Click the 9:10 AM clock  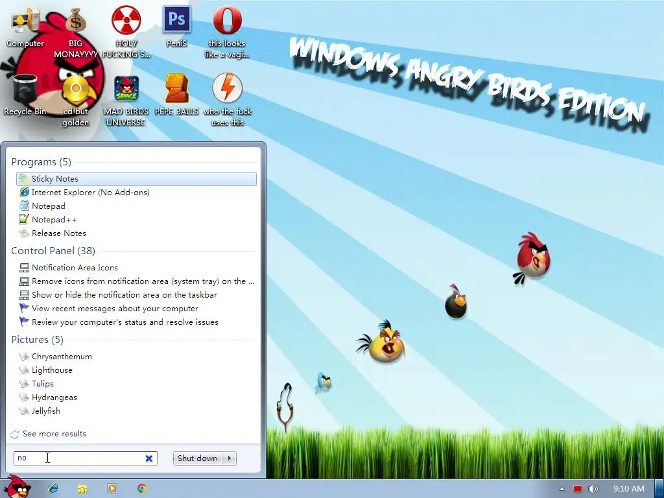629,489
